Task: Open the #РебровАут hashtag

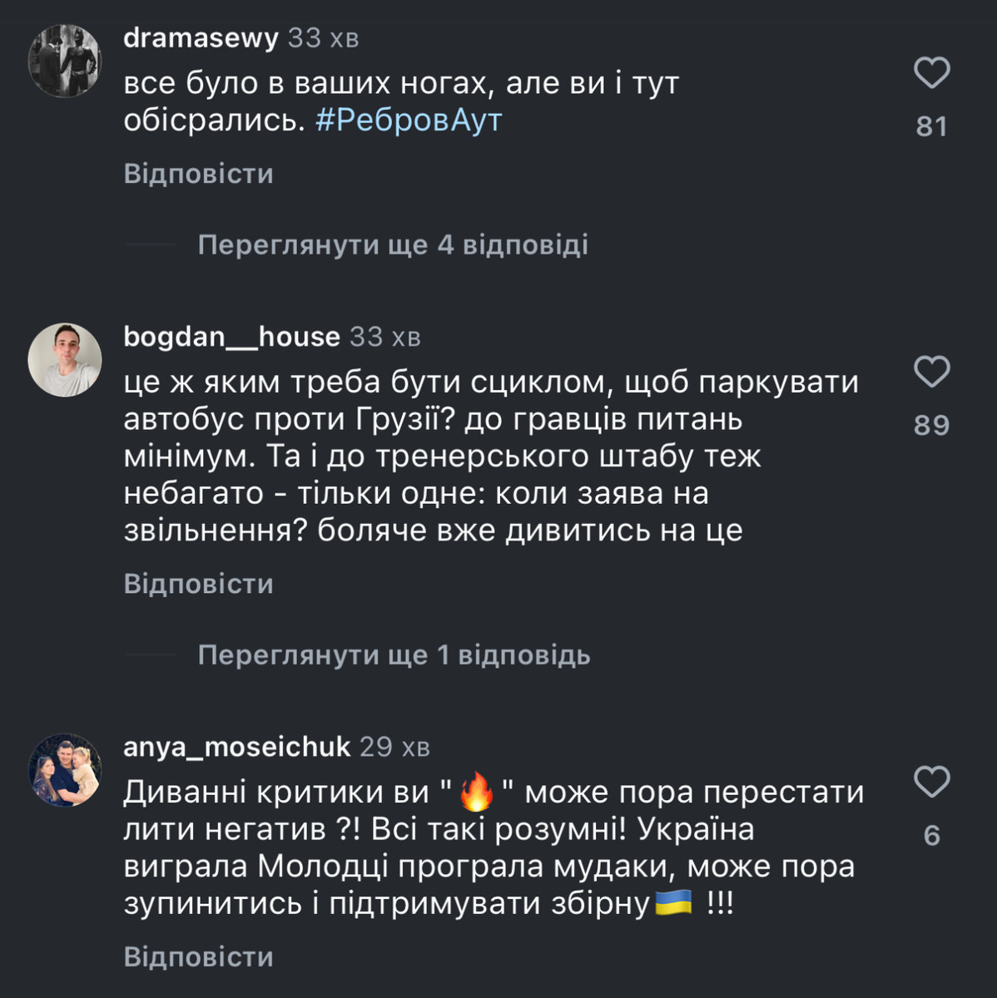Action: point(409,121)
